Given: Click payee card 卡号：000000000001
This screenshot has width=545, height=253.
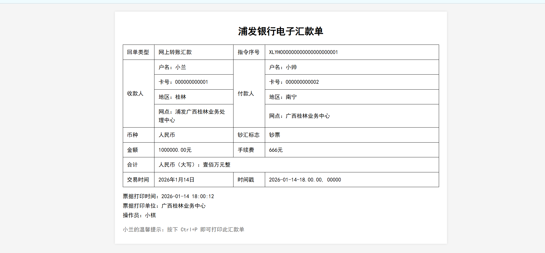Looking at the screenshot, I should pyautogui.click(x=194, y=82).
